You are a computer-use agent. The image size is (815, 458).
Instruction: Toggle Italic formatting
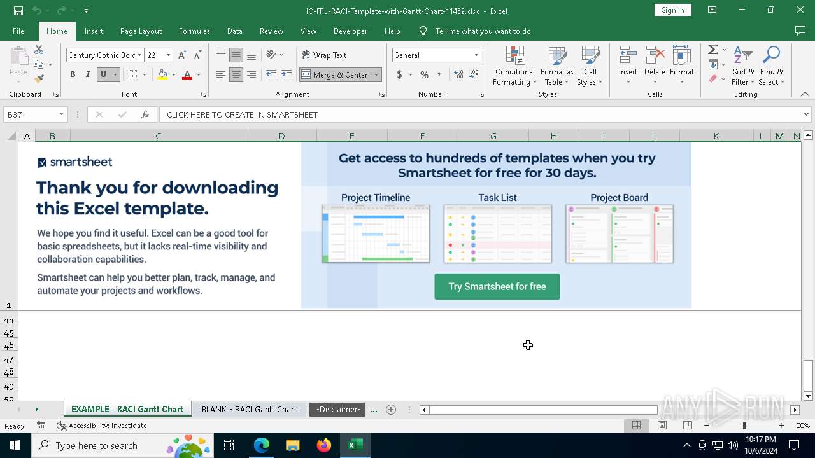pyautogui.click(x=88, y=74)
